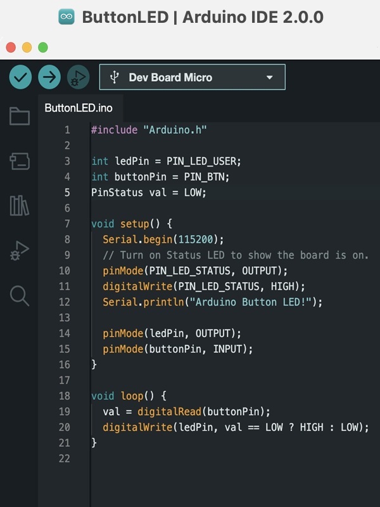Click the #include "Arduino.h" line
380x507 pixels.
149,130
